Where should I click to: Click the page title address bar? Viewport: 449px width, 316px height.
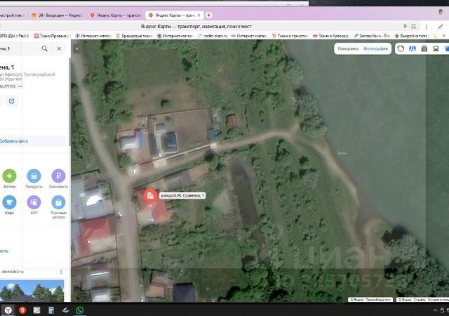coord(196,27)
